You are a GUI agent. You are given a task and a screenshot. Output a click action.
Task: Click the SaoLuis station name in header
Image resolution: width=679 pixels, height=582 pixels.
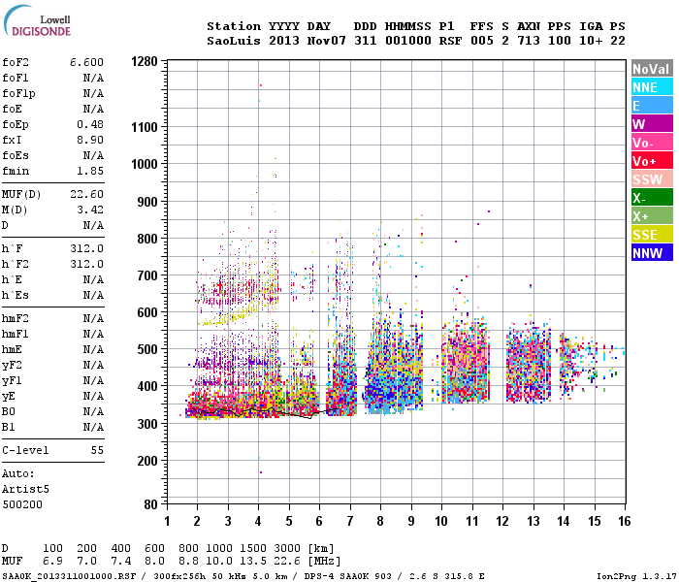tap(234, 41)
